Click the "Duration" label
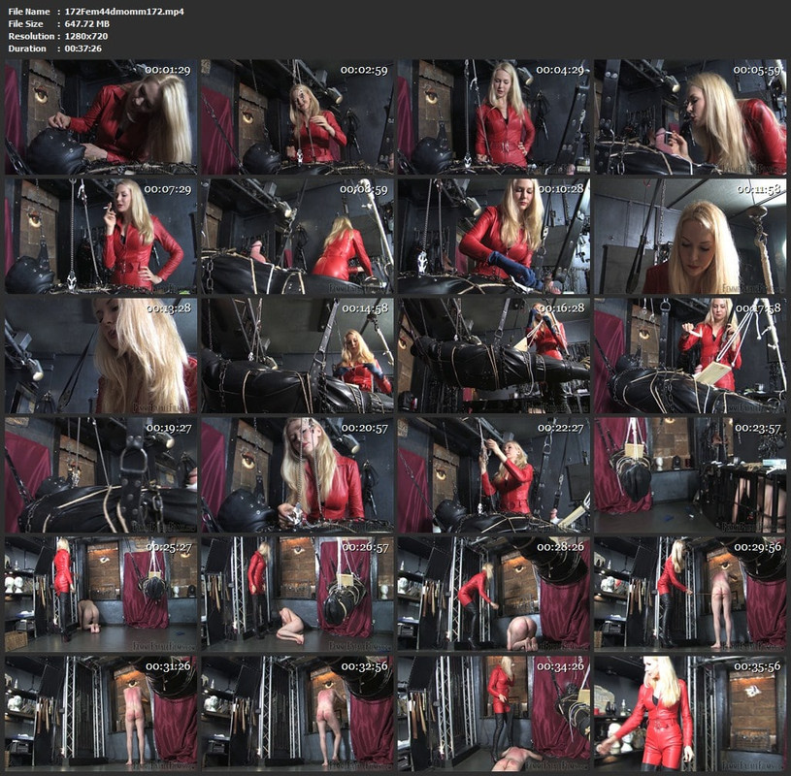 pos(27,48)
